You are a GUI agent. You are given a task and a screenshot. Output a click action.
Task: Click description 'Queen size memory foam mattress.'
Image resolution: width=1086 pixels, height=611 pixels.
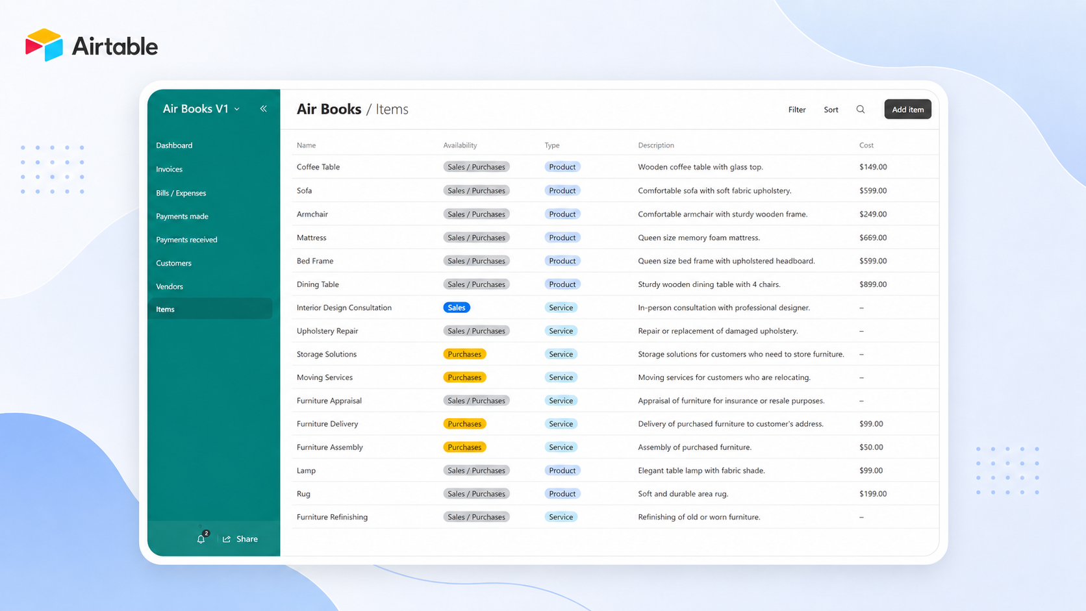click(x=699, y=238)
